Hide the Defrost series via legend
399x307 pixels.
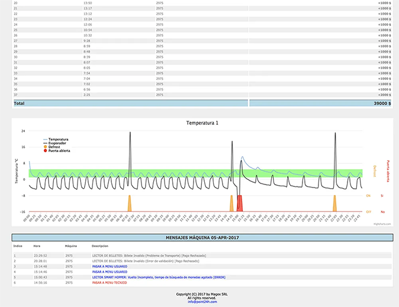[x=54, y=147]
